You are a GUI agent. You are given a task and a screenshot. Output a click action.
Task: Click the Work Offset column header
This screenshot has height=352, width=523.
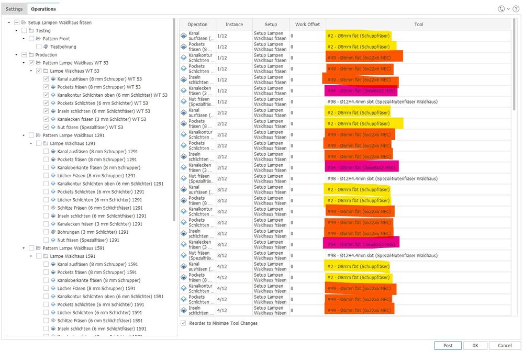(x=307, y=25)
